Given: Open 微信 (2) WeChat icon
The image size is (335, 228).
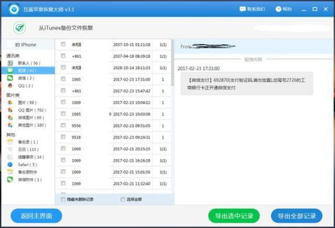Looking at the screenshot, I should [x=10, y=78].
